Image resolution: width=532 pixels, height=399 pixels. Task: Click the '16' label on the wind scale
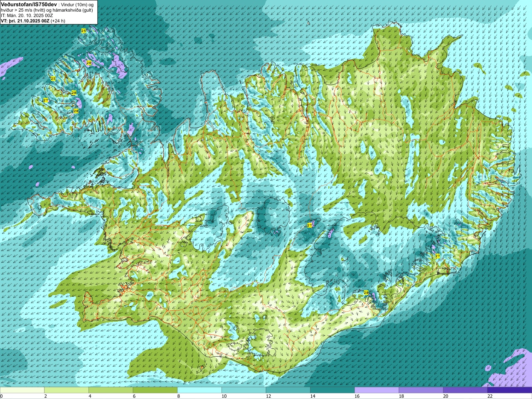pyautogui.click(x=357, y=396)
